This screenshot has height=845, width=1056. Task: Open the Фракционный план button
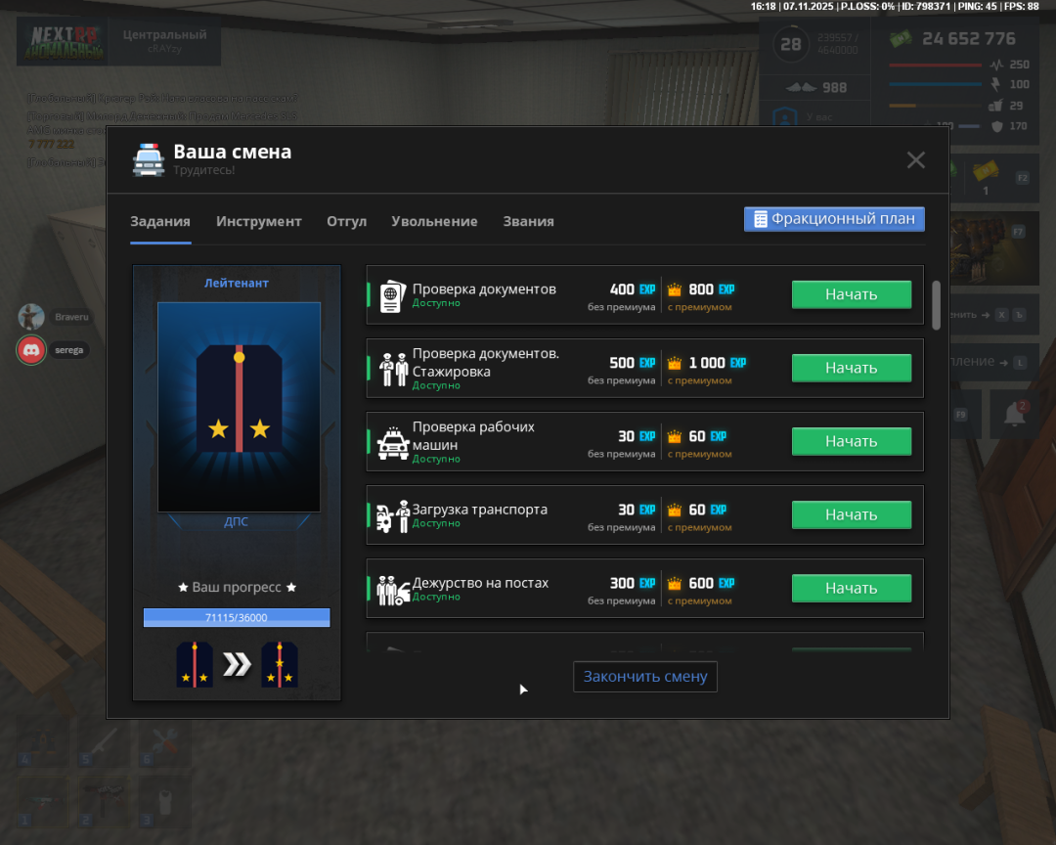click(x=834, y=219)
